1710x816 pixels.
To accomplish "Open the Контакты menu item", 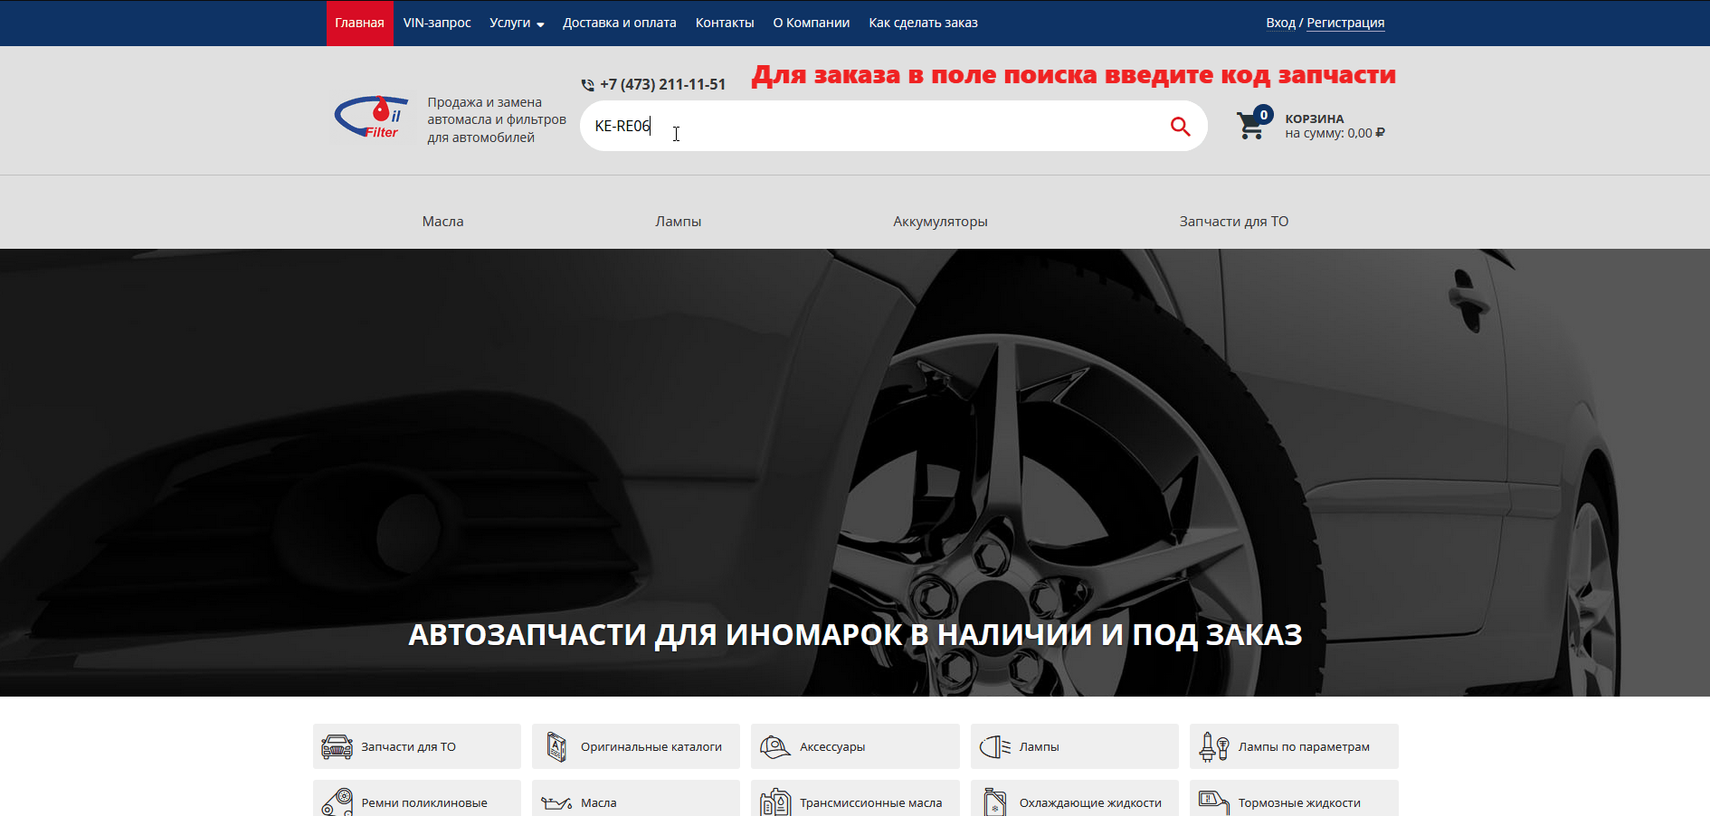I will 725,23.
